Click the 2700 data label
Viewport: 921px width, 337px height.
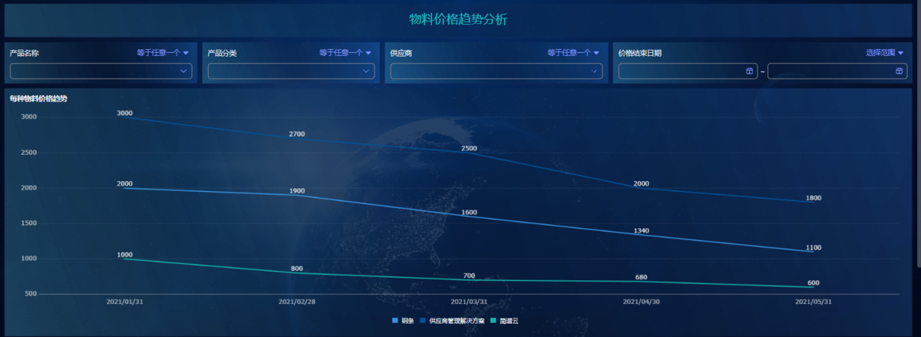click(x=297, y=134)
